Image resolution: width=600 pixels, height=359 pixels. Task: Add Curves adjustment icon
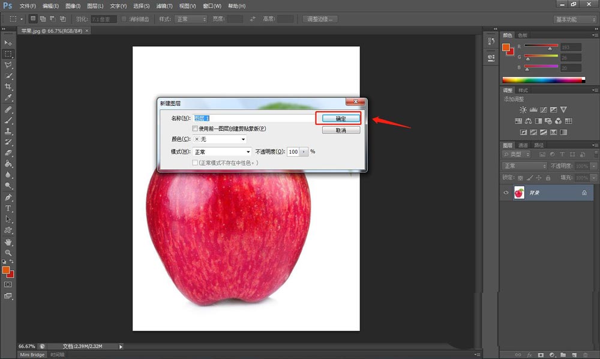pos(544,110)
